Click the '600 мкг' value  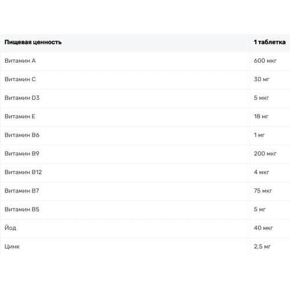265,61
